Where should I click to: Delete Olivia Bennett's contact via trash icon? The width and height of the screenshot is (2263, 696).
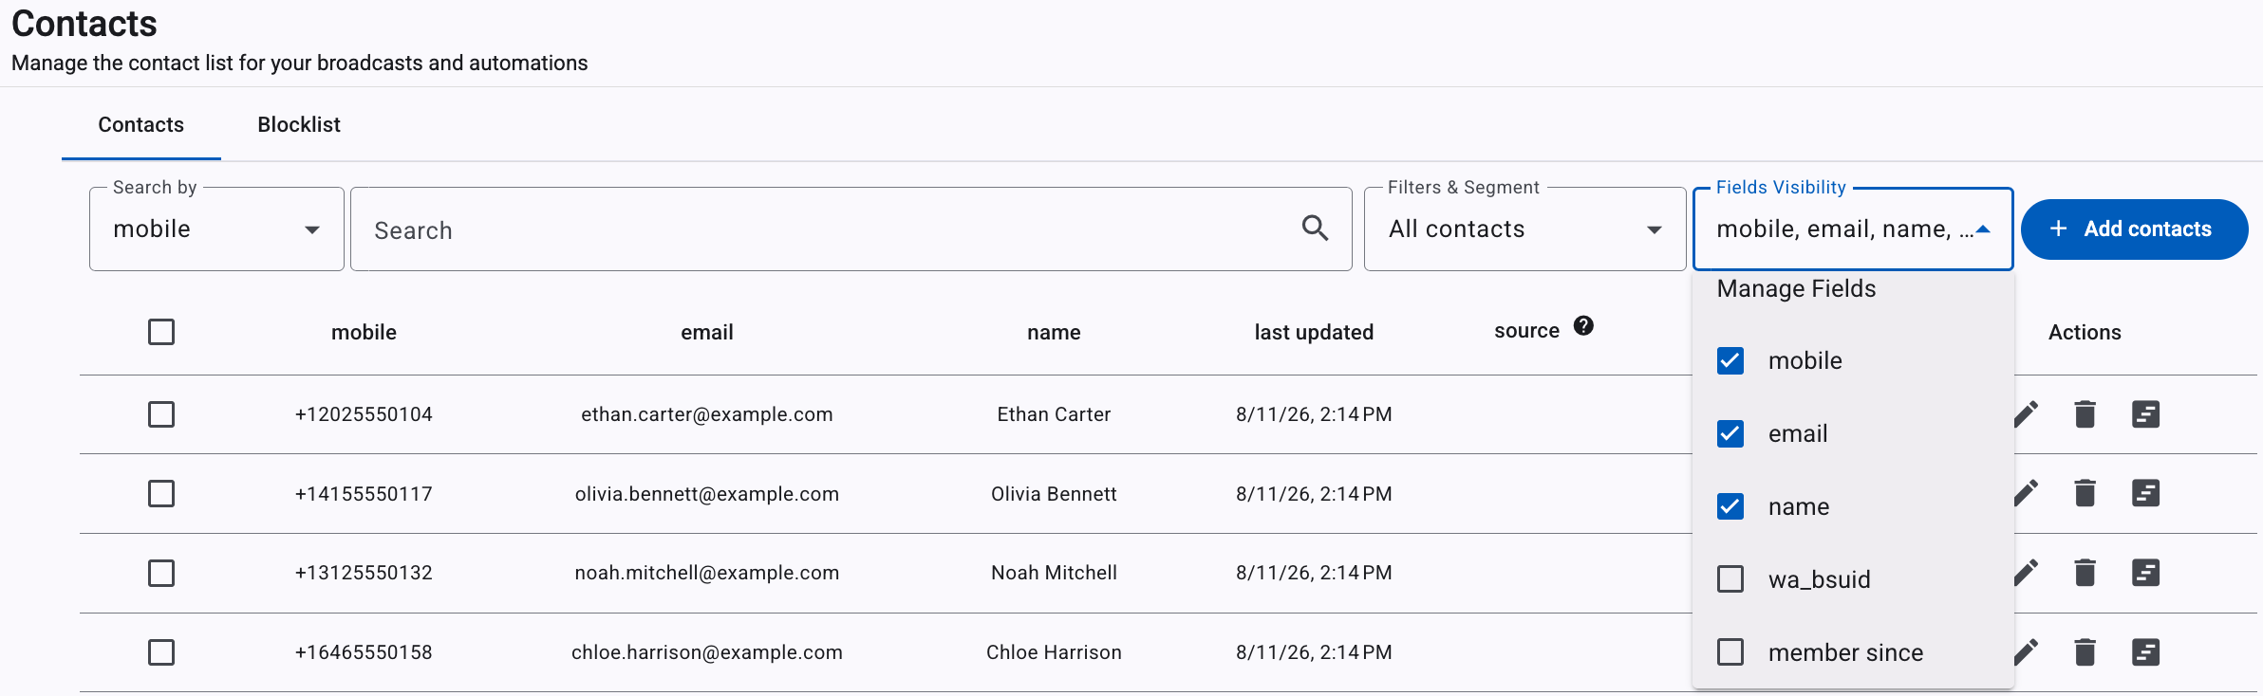(2085, 493)
